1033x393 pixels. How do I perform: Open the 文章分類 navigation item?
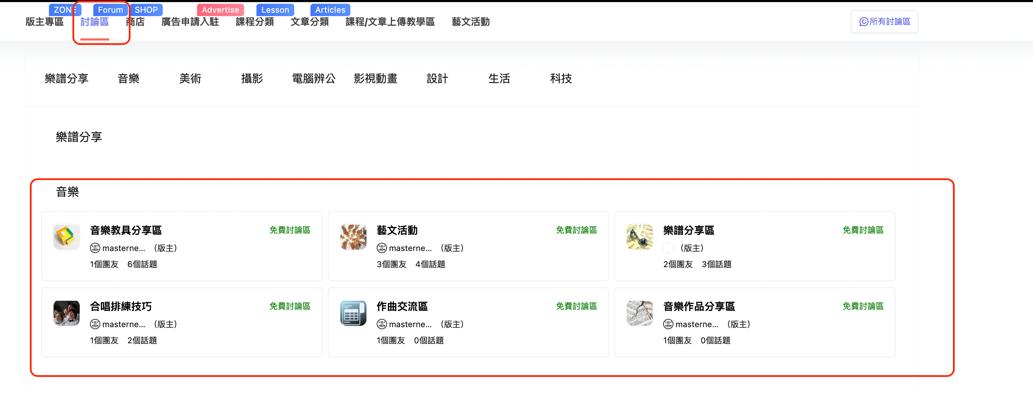pos(309,22)
